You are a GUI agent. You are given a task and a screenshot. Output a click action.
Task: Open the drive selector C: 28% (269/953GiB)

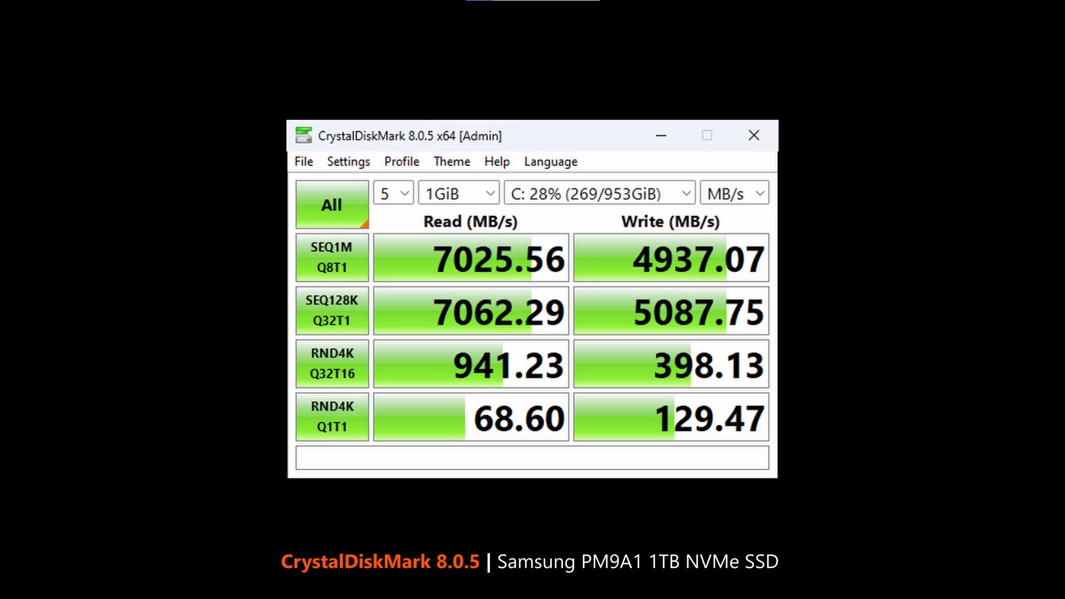tap(599, 193)
